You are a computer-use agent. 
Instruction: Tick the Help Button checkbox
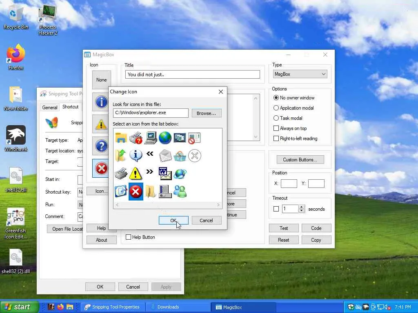[128, 237]
